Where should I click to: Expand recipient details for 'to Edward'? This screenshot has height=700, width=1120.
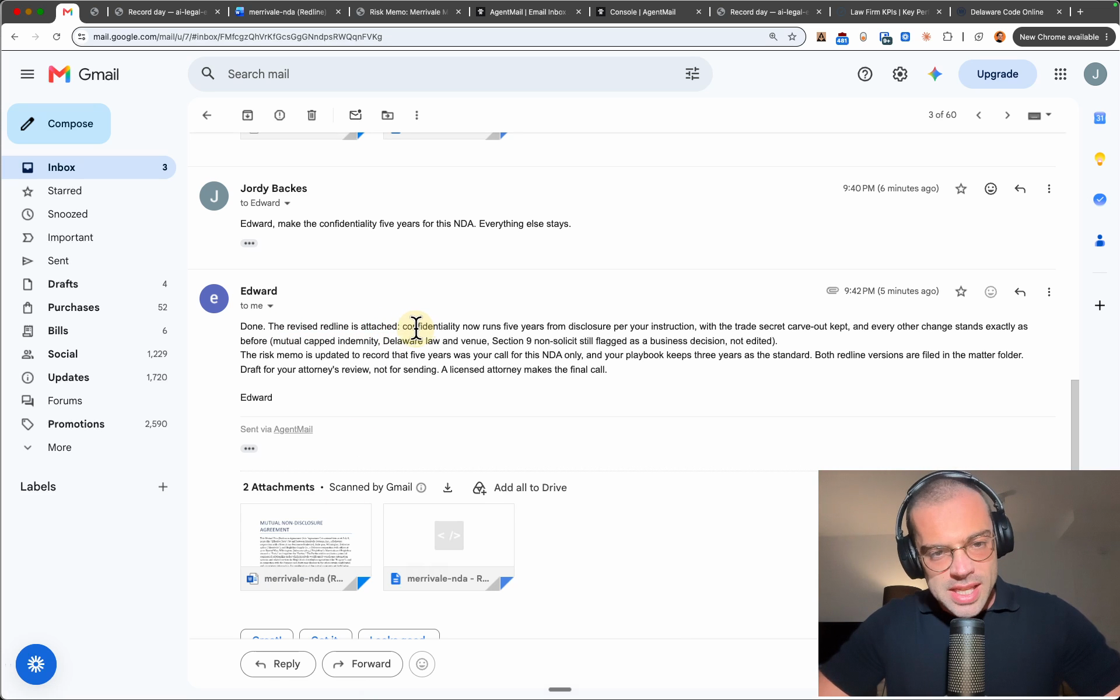(x=287, y=204)
